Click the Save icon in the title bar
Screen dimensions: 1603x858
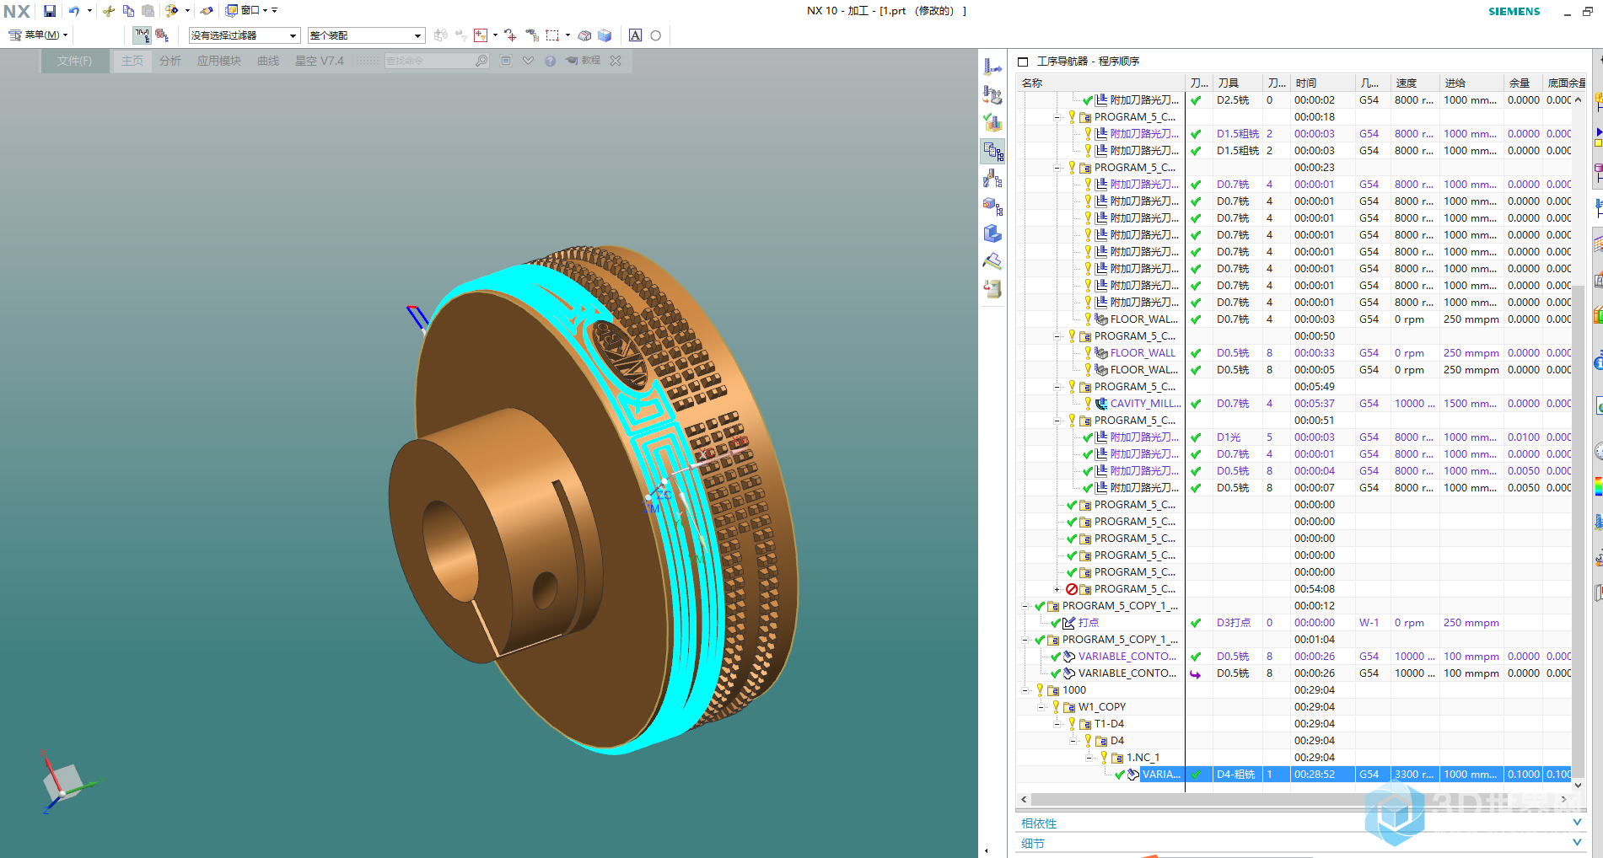tap(50, 11)
